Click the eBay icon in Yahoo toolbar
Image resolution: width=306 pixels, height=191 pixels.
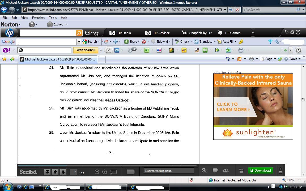(x=184, y=50)
